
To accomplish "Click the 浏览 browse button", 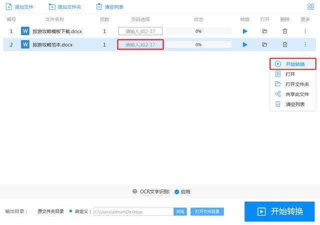I will pos(180,212).
